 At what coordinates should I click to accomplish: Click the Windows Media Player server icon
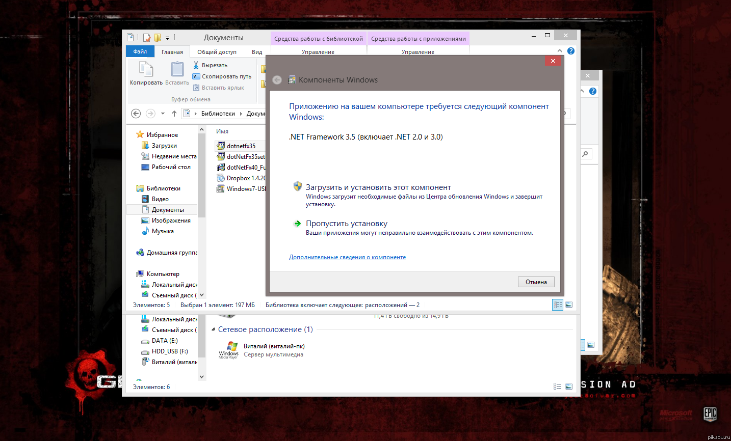click(229, 349)
